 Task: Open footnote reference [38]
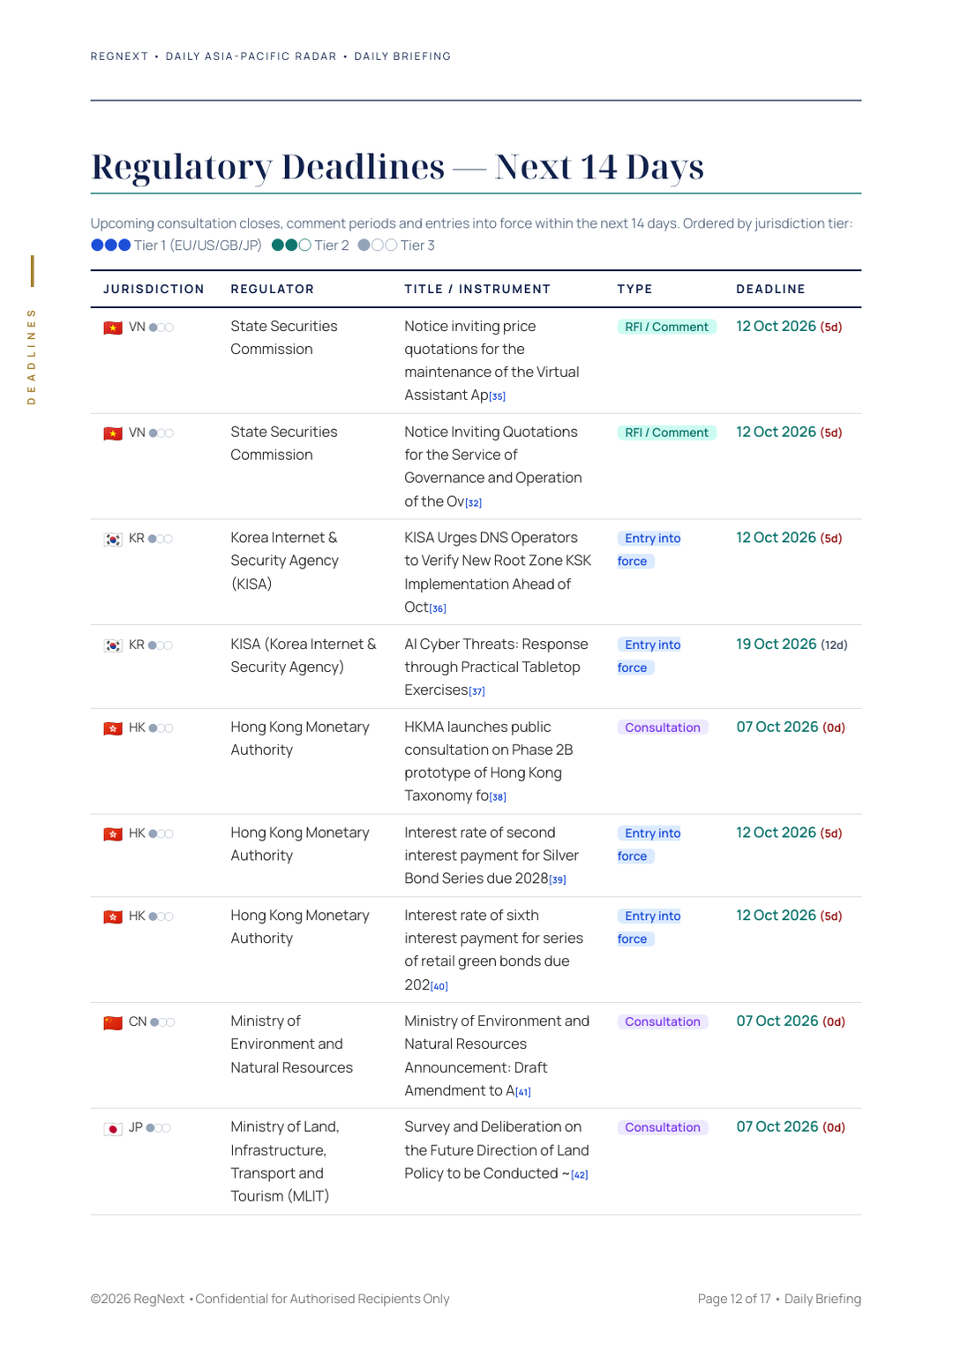tap(499, 796)
